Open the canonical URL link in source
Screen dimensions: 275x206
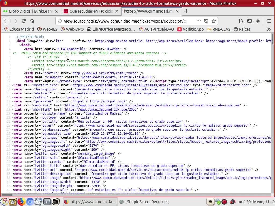click(x=152, y=105)
